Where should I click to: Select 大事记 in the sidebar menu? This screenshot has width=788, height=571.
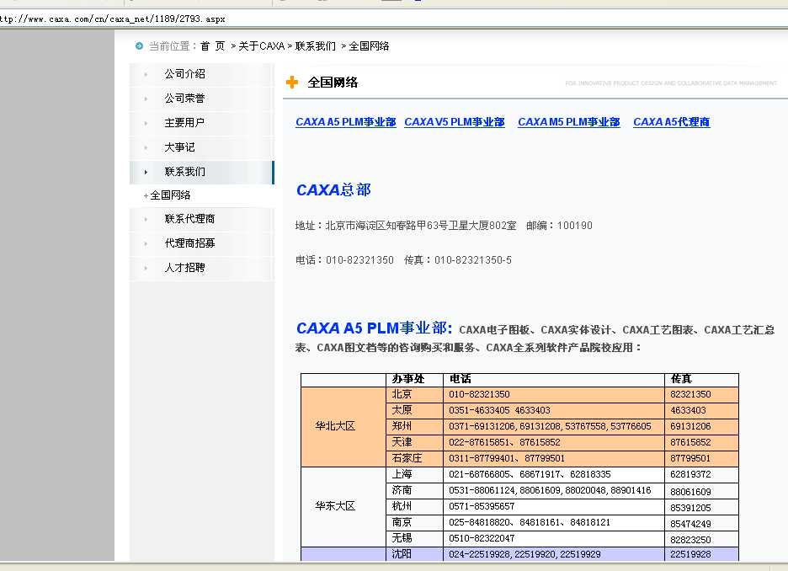coord(179,147)
